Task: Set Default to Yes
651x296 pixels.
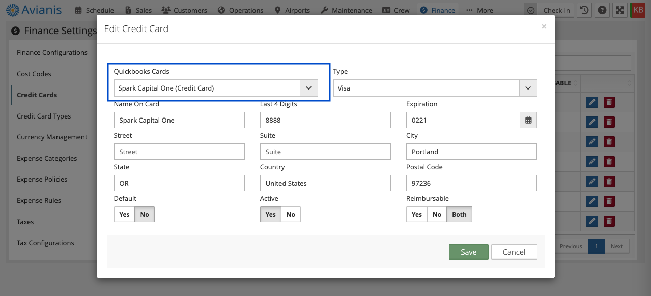Action: [124, 215]
